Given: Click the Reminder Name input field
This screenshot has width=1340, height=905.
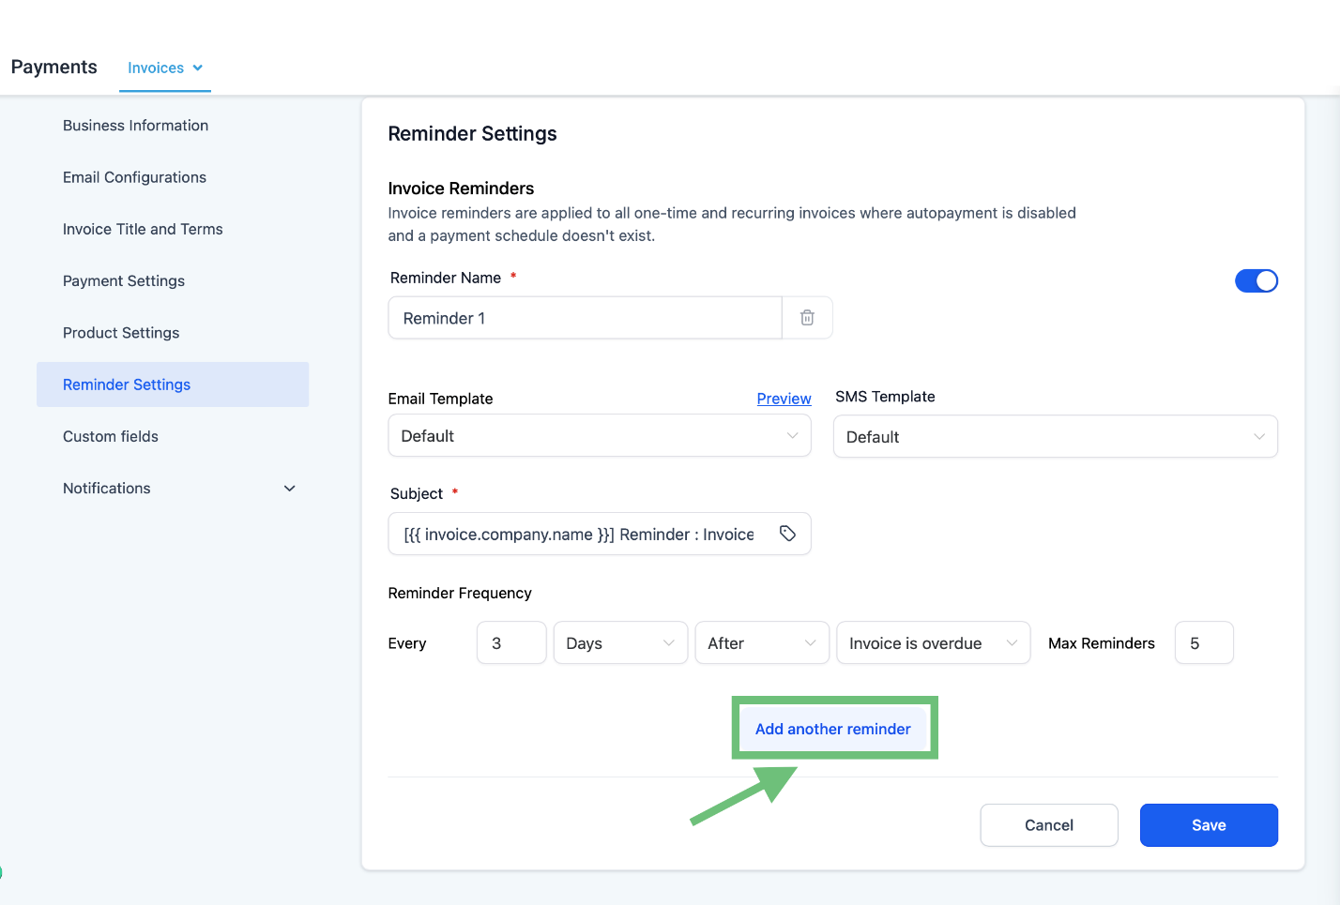Looking at the screenshot, I should 586,318.
